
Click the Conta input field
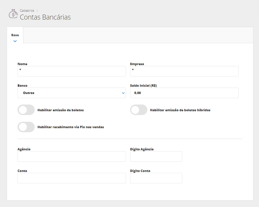(x=71, y=178)
